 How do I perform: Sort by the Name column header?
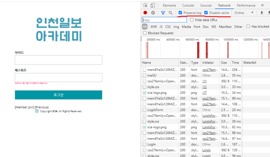point(160,63)
